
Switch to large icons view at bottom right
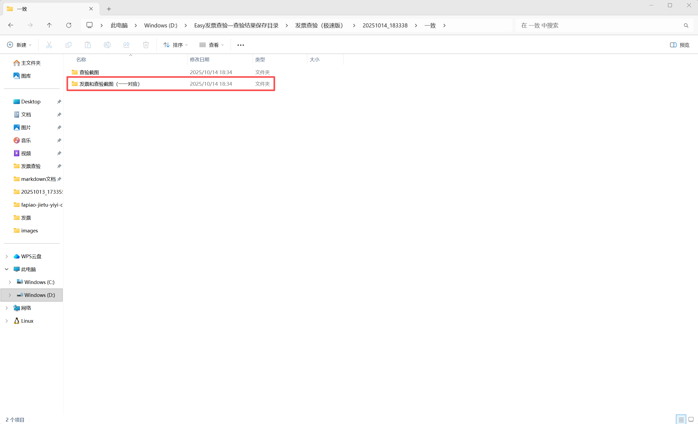[x=691, y=419]
